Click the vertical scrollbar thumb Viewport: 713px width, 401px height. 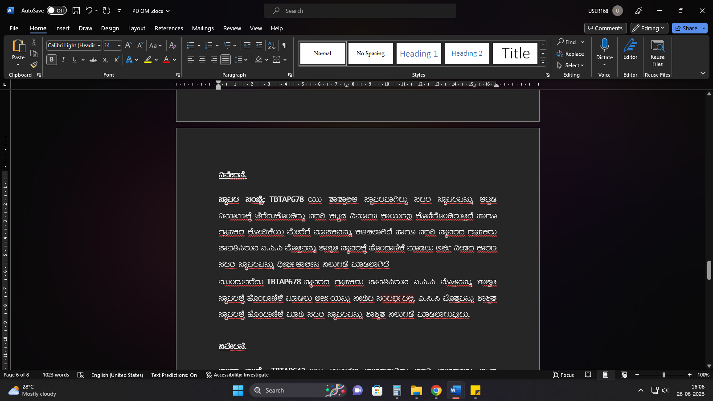tap(709, 270)
